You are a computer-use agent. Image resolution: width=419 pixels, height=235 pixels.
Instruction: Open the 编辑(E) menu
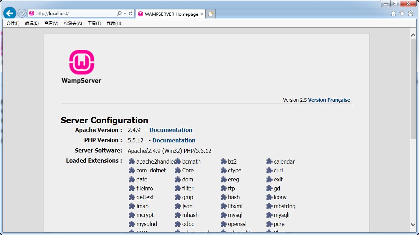point(32,23)
